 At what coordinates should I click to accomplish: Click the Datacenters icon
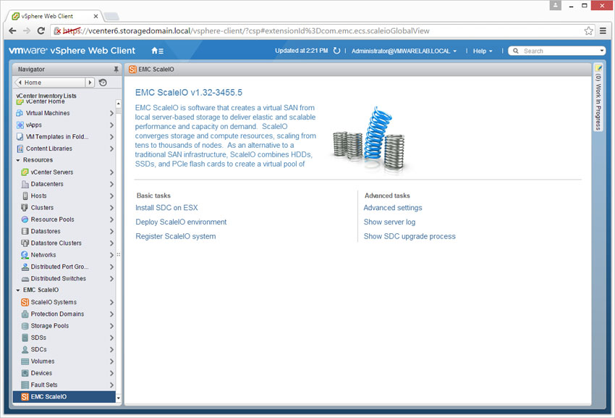click(25, 184)
